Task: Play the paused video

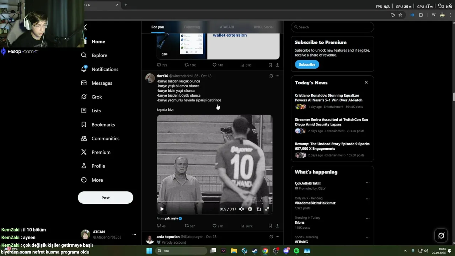Action: [162, 209]
